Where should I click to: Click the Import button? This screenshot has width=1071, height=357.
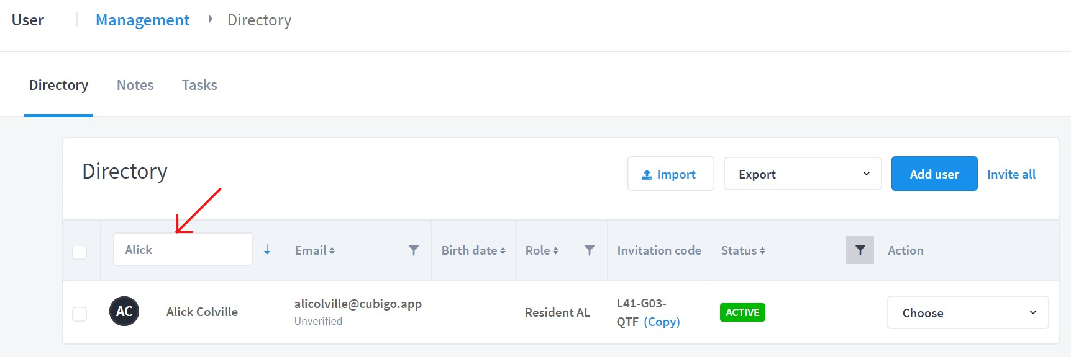[671, 174]
